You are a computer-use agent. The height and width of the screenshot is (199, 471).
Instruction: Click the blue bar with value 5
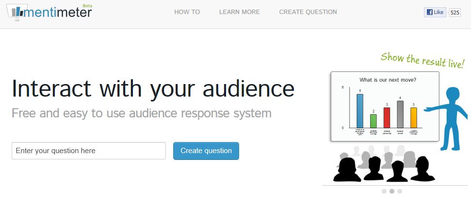click(359, 111)
